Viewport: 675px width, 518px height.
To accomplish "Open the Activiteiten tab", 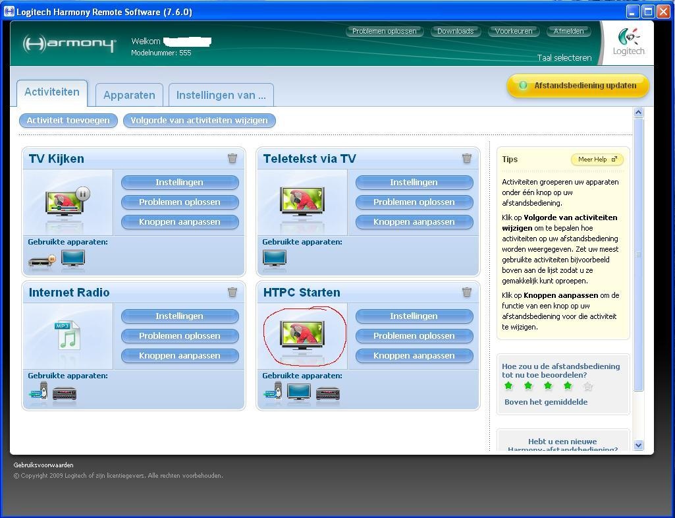I will click(52, 92).
